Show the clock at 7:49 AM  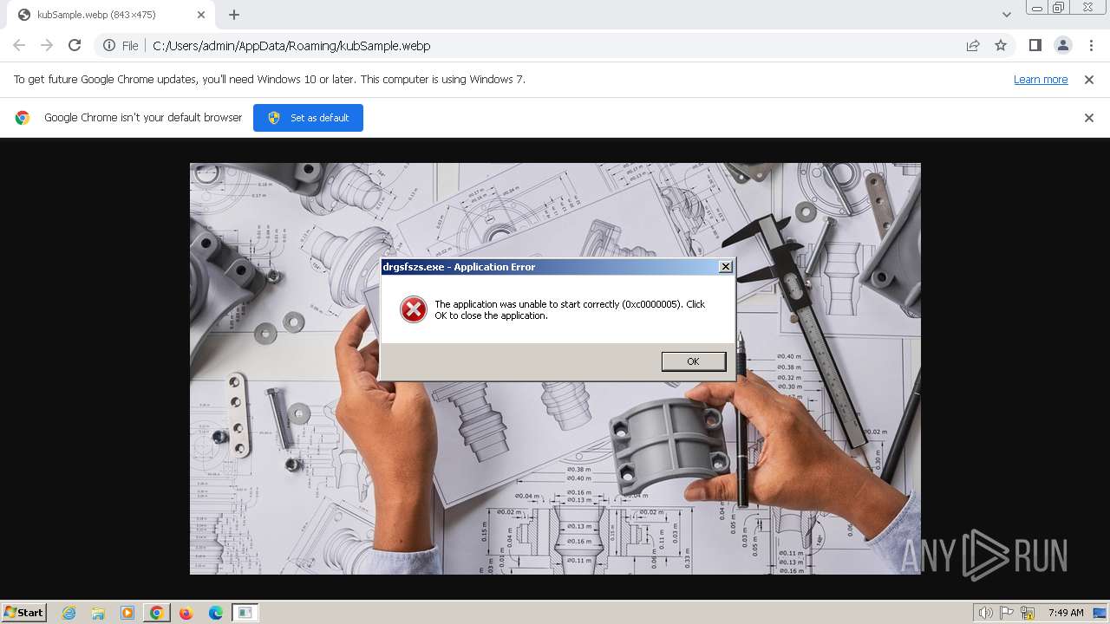[x=1066, y=613]
